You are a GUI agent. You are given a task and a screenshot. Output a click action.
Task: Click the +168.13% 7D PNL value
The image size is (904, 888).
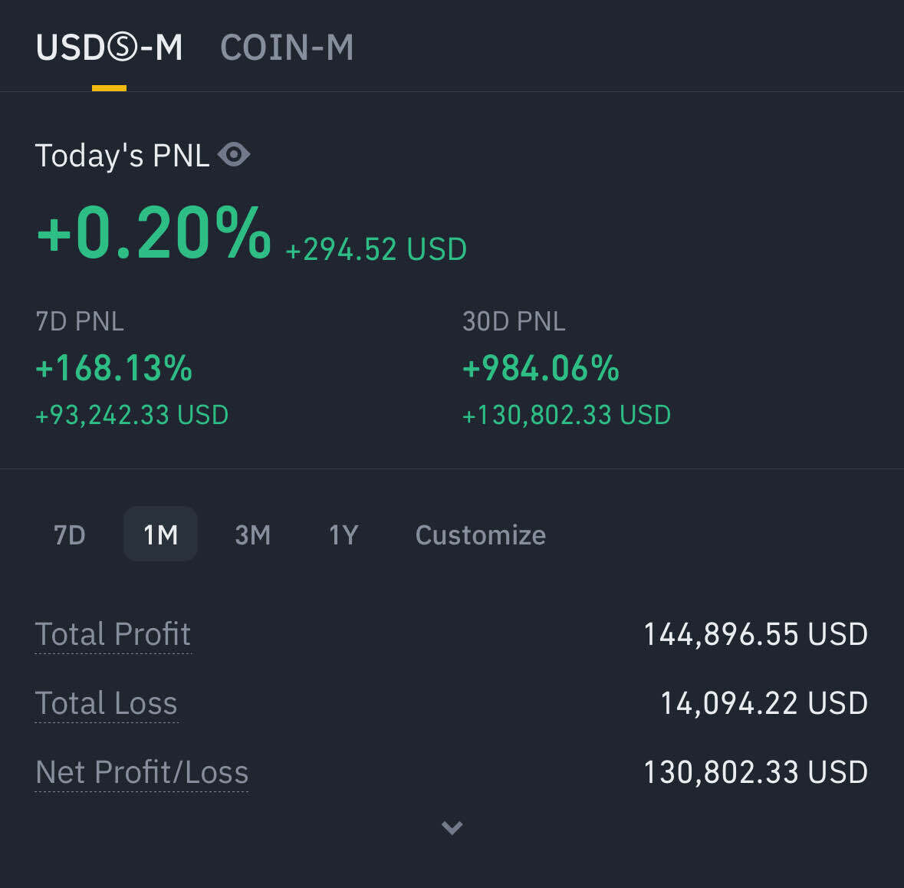point(114,368)
